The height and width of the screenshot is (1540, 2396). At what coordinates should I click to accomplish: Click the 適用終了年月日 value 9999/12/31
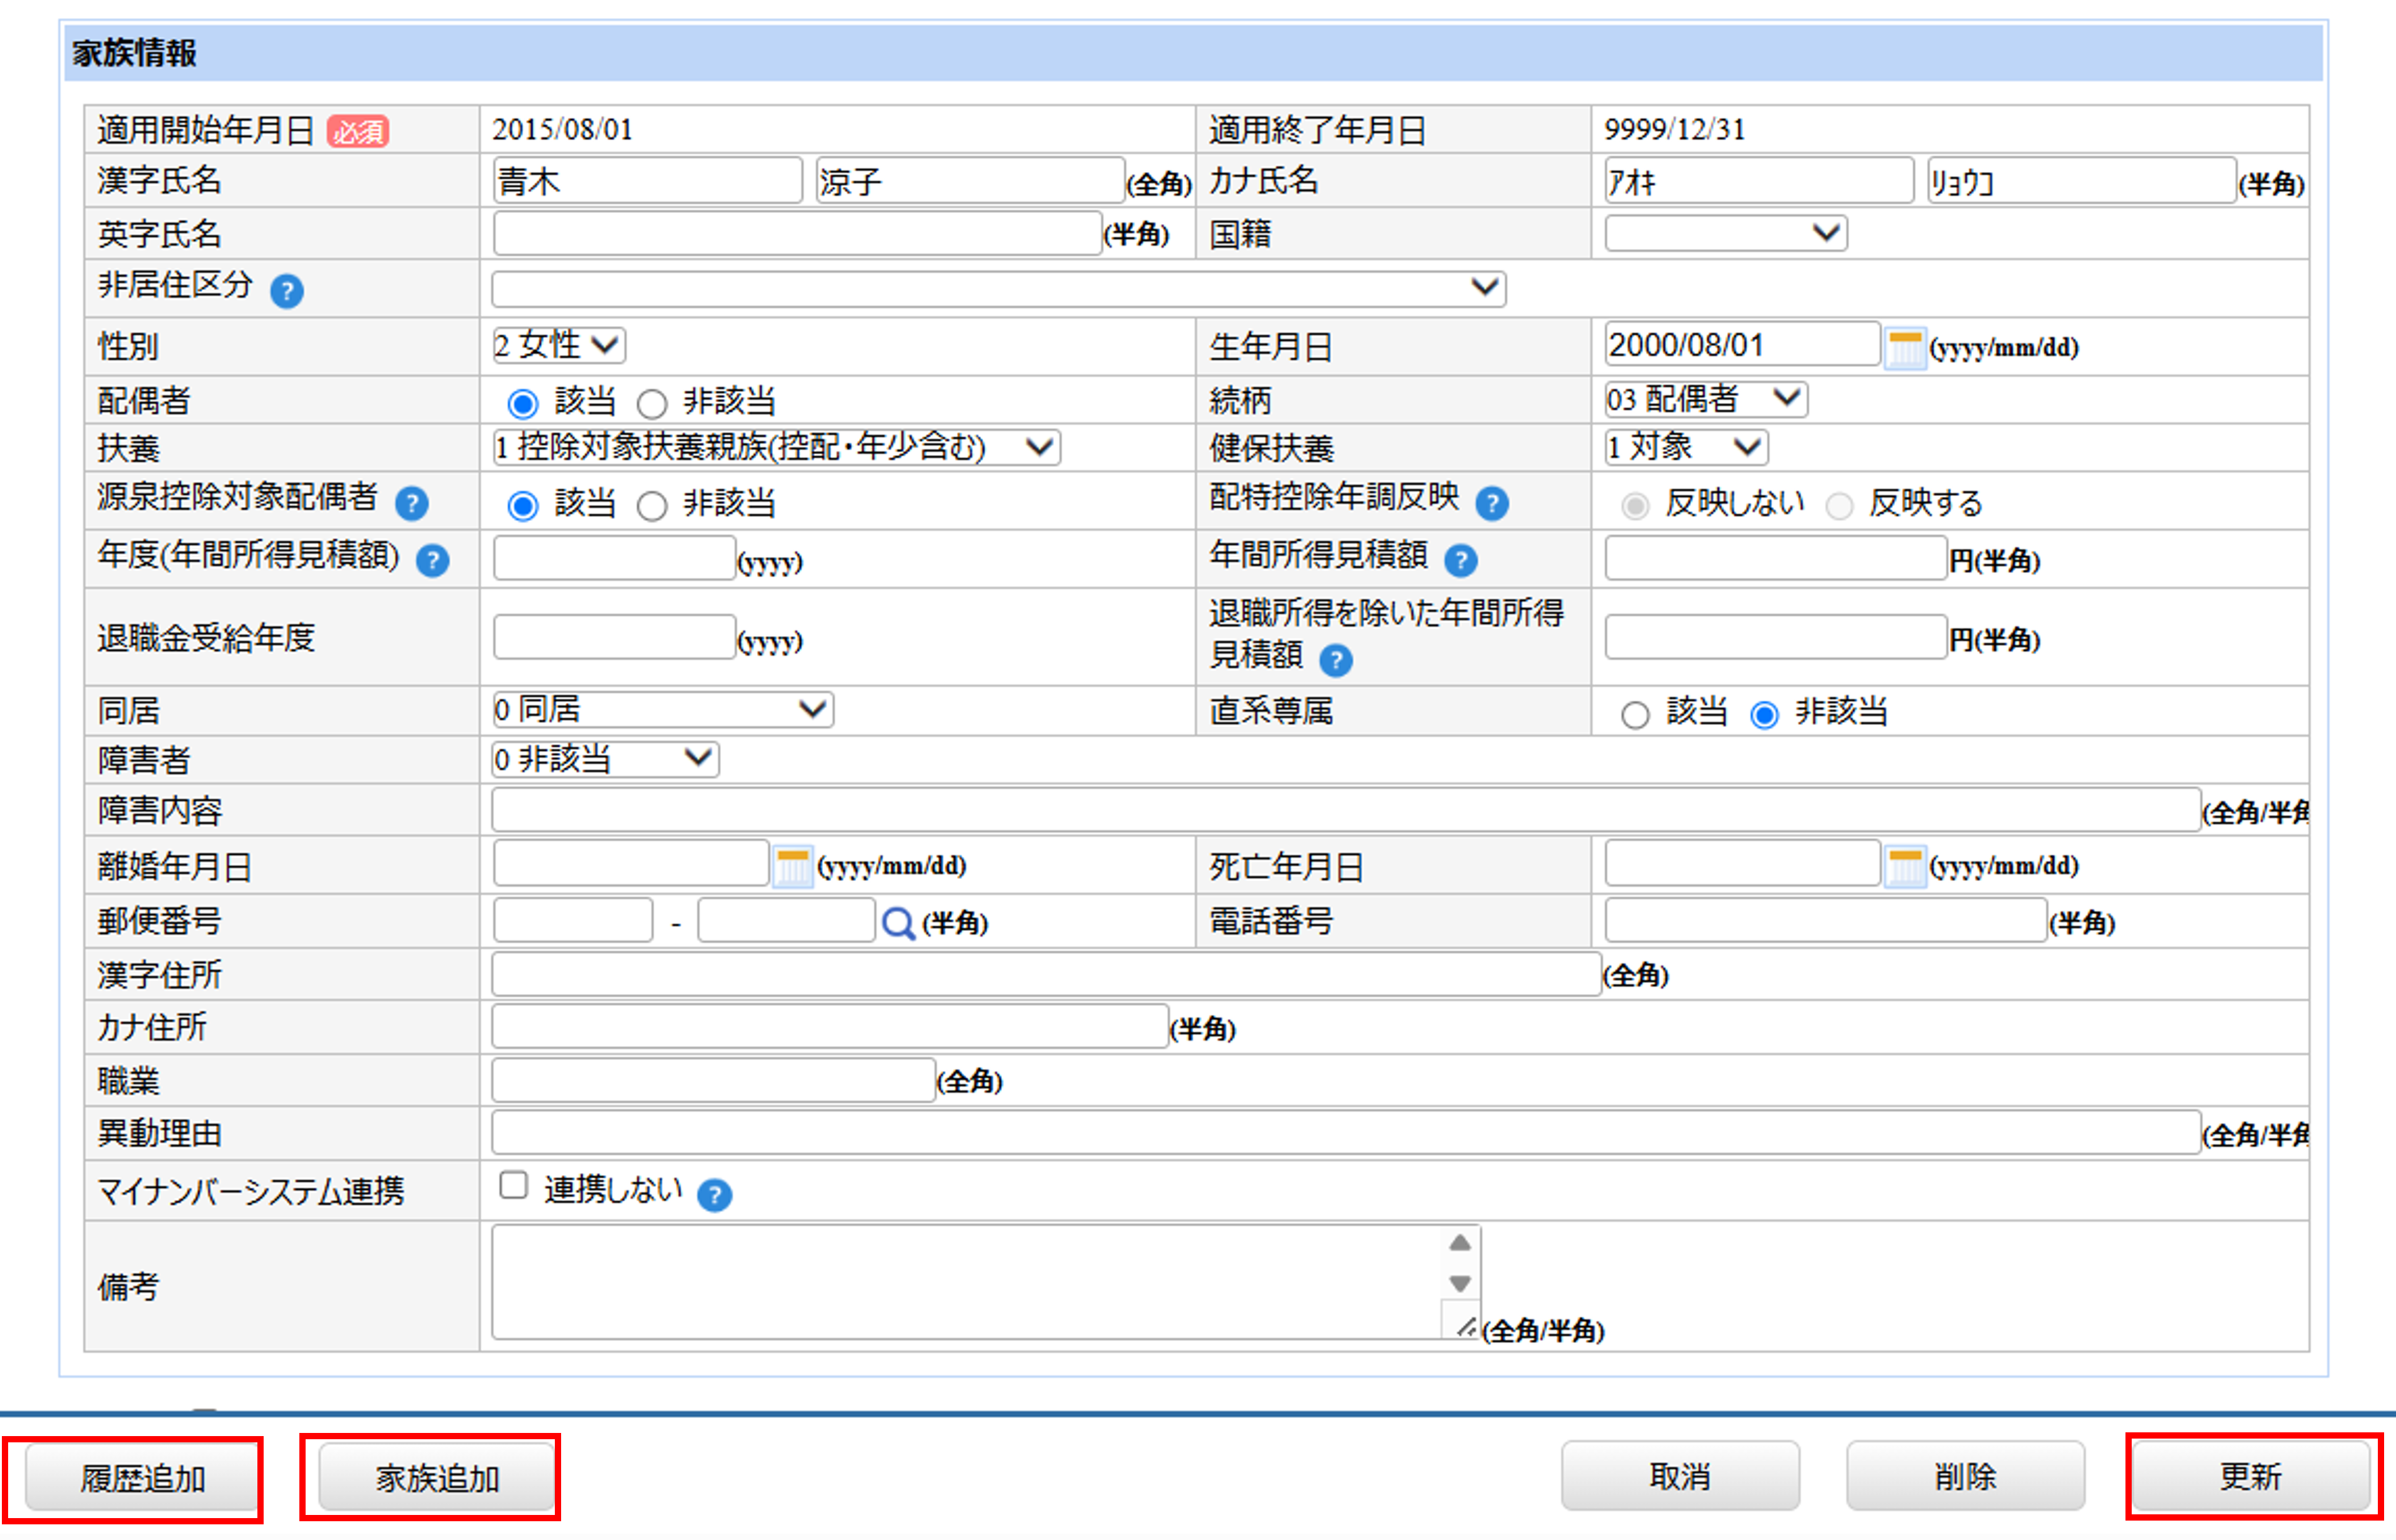1675,130
